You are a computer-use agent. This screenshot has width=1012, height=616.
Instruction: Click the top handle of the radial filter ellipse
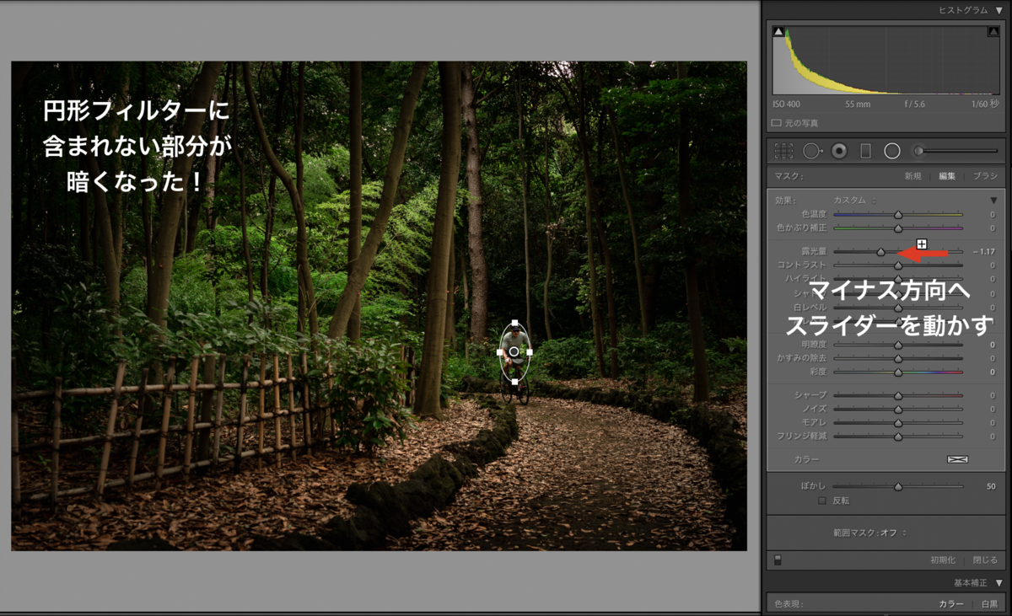514,322
